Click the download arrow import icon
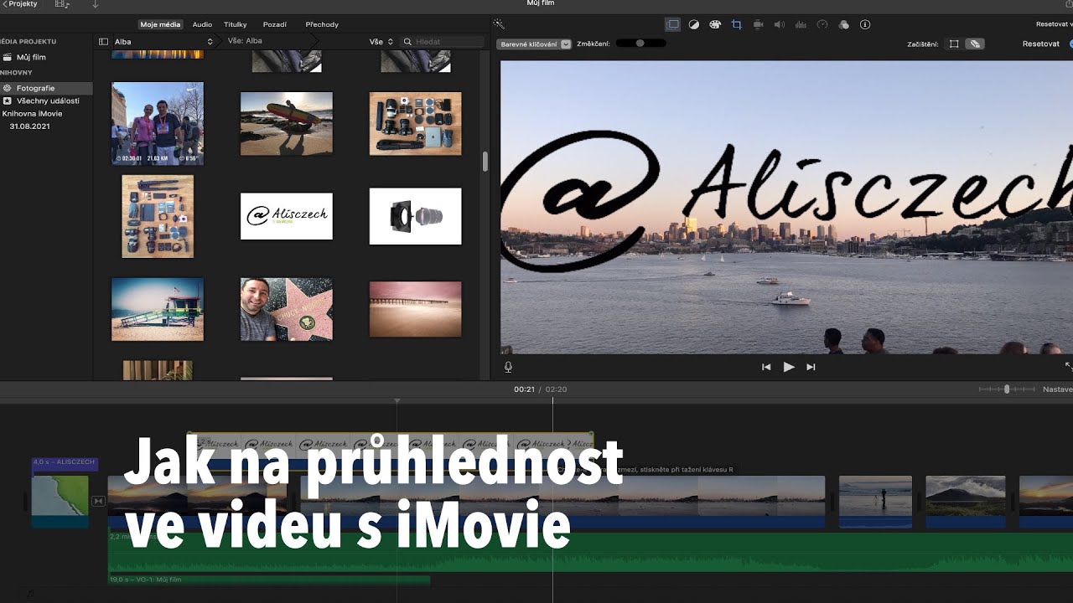This screenshot has height=603, width=1073. (x=95, y=4)
